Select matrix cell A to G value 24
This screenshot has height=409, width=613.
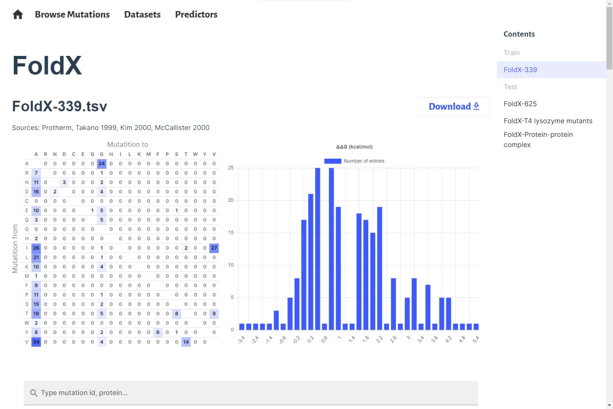(102, 163)
